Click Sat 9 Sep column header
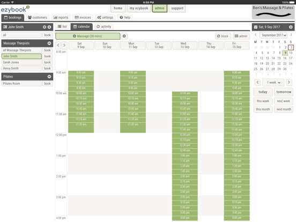The height and width of the screenshot is (222, 296). (81, 45)
